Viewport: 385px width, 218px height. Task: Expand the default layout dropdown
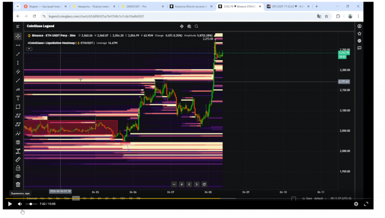coord(320,198)
